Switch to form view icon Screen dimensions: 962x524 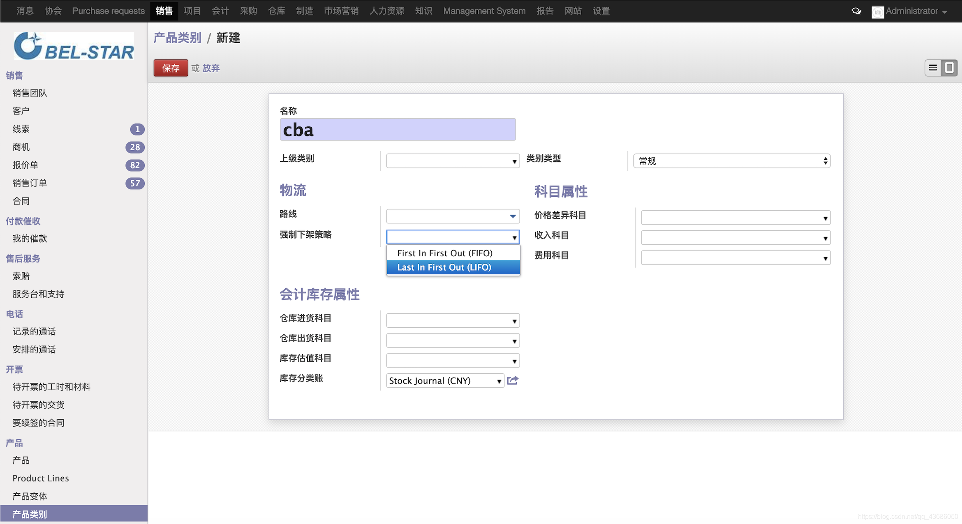(949, 68)
